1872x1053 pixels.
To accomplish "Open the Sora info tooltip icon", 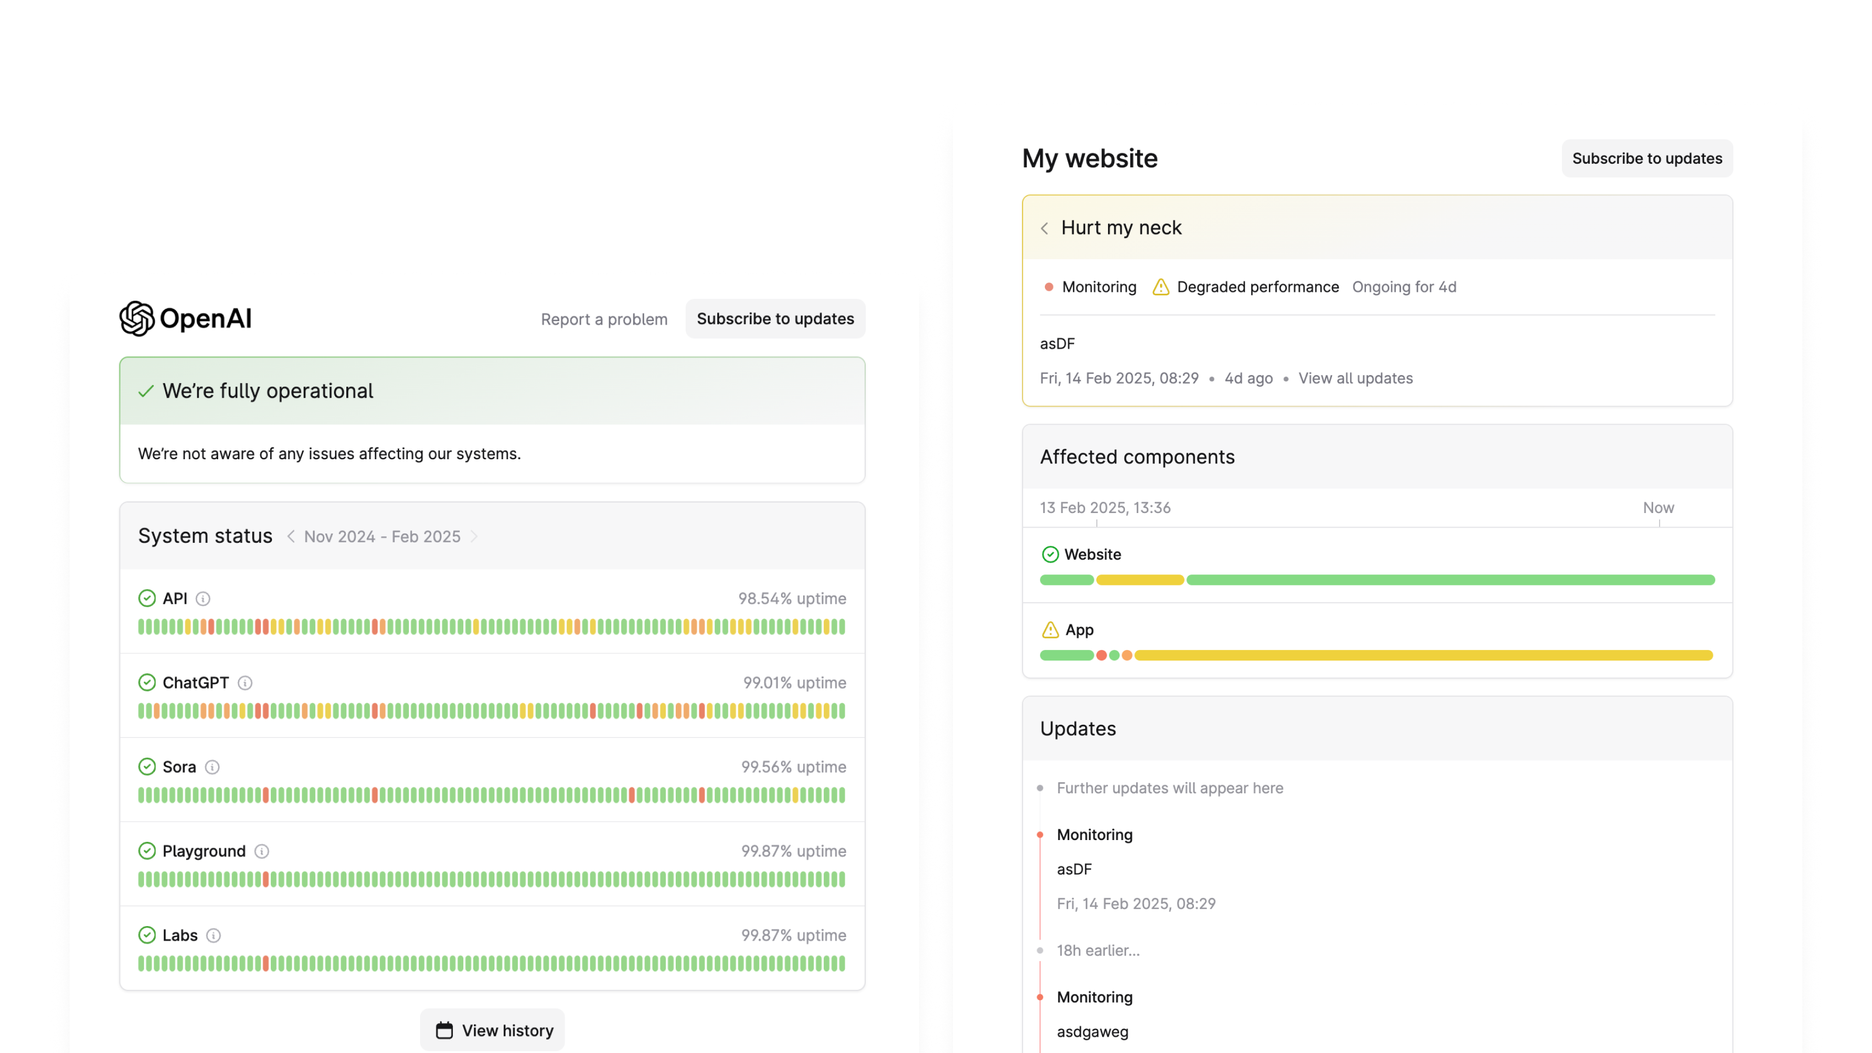I will (211, 768).
